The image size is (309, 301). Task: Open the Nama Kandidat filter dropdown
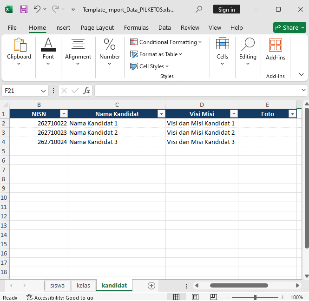click(x=161, y=114)
